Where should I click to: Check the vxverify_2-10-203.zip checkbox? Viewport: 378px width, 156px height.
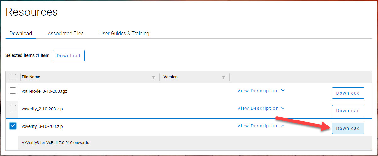coord(13,108)
